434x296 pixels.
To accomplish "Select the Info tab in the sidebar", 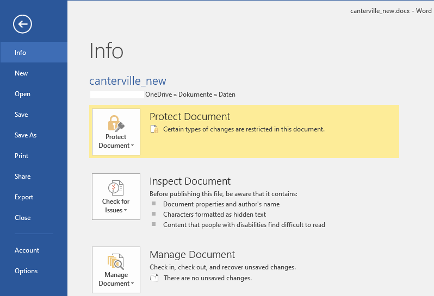I will tap(21, 53).
